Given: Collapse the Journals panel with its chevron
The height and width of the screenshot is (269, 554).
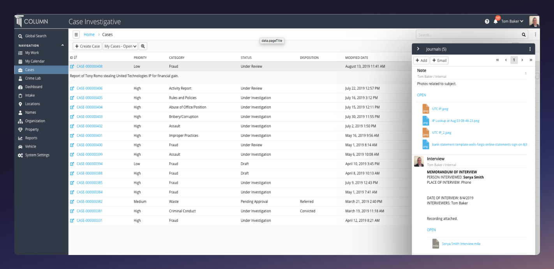Looking at the screenshot, I should (x=417, y=49).
